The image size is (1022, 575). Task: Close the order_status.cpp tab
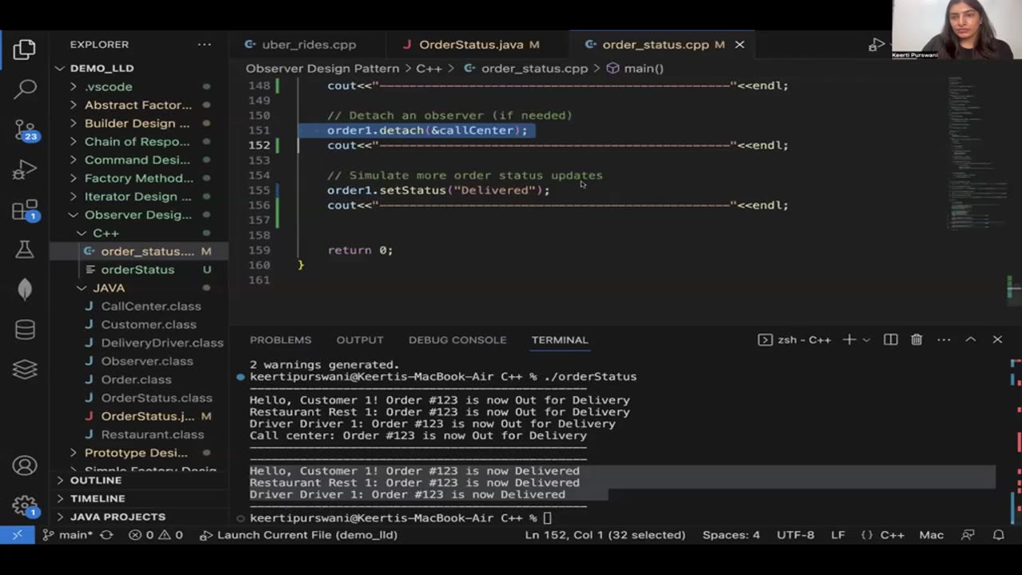pos(739,45)
